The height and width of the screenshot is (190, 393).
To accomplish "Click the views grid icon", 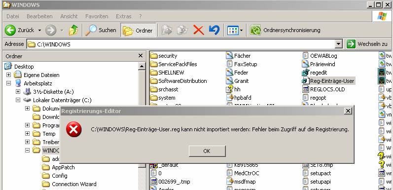I will [233, 31].
